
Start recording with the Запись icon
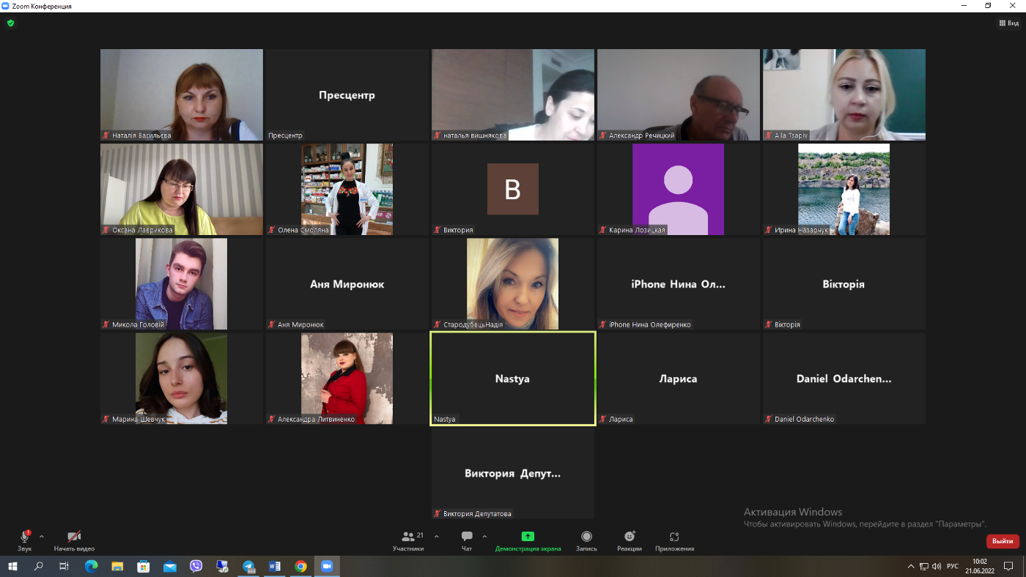586,537
